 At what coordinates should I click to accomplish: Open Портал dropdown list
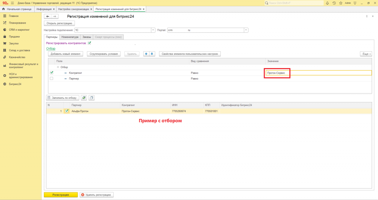pyautogui.click(x=246, y=30)
